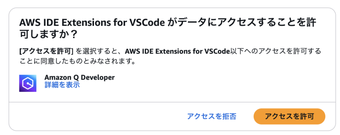Click the white hexagon inside the Q logo
The height and width of the screenshot is (135, 340).
tap(28, 83)
